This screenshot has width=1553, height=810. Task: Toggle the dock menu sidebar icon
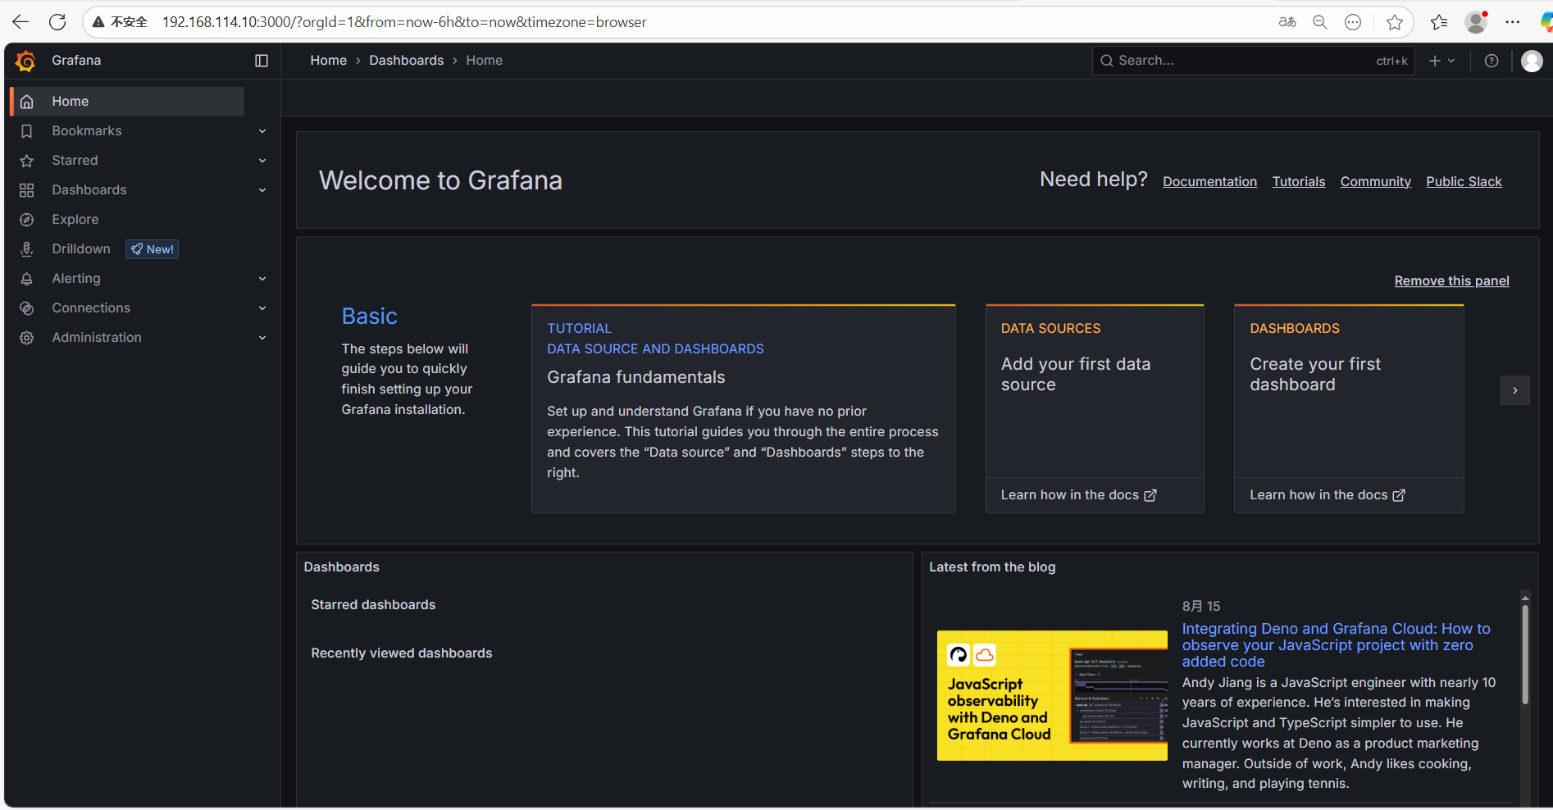262,61
